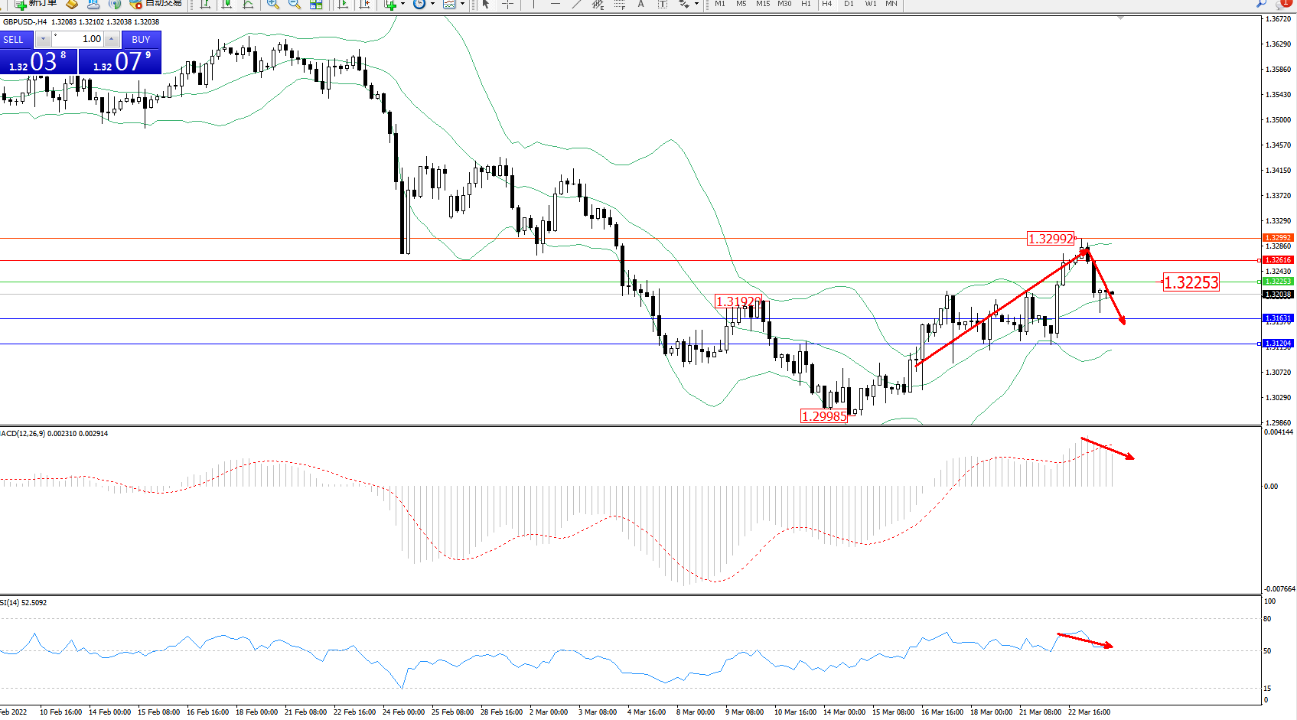Select the trendline drawing tool
Image resolution: width=1297 pixels, height=720 pixels.
(577, 4)
